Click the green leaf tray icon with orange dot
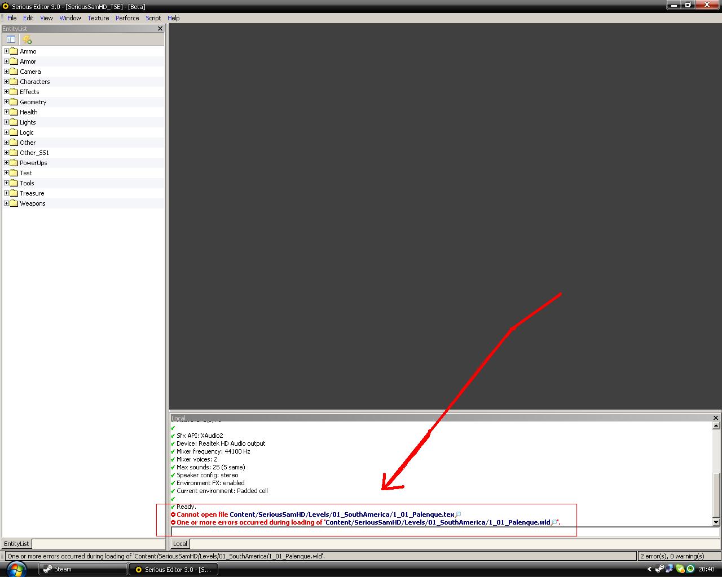 (680, 569)
